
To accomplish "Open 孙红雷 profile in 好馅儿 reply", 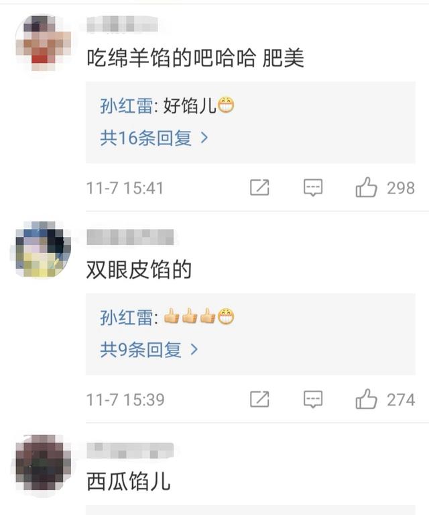I will tap(126, 106).
